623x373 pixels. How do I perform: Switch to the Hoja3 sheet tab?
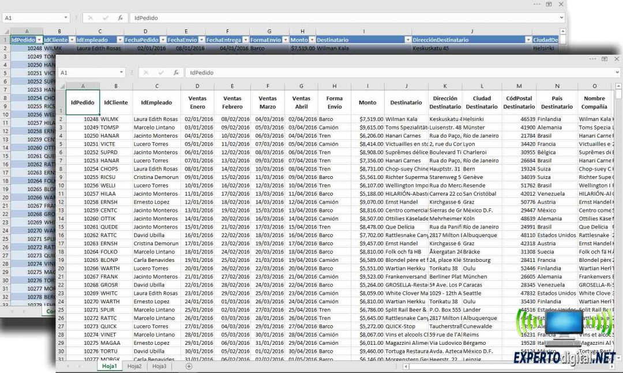(x=159, y=366)
